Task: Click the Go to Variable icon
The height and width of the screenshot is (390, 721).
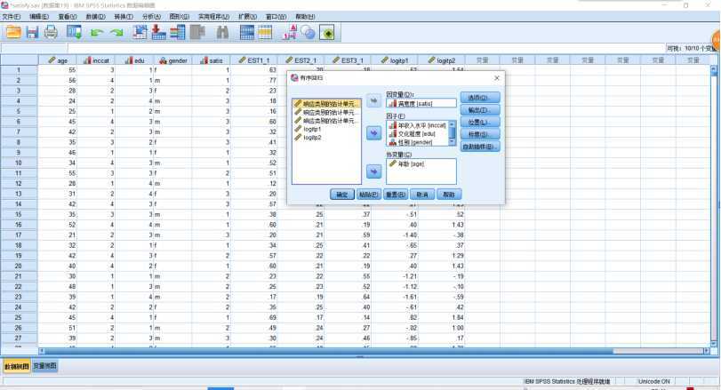Action: tap(158, 32)
